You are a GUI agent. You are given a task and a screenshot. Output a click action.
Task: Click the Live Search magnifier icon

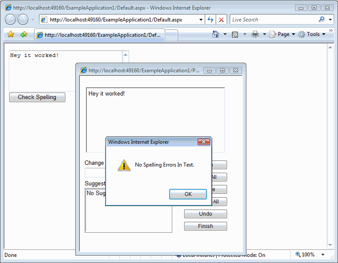point(321,20)
